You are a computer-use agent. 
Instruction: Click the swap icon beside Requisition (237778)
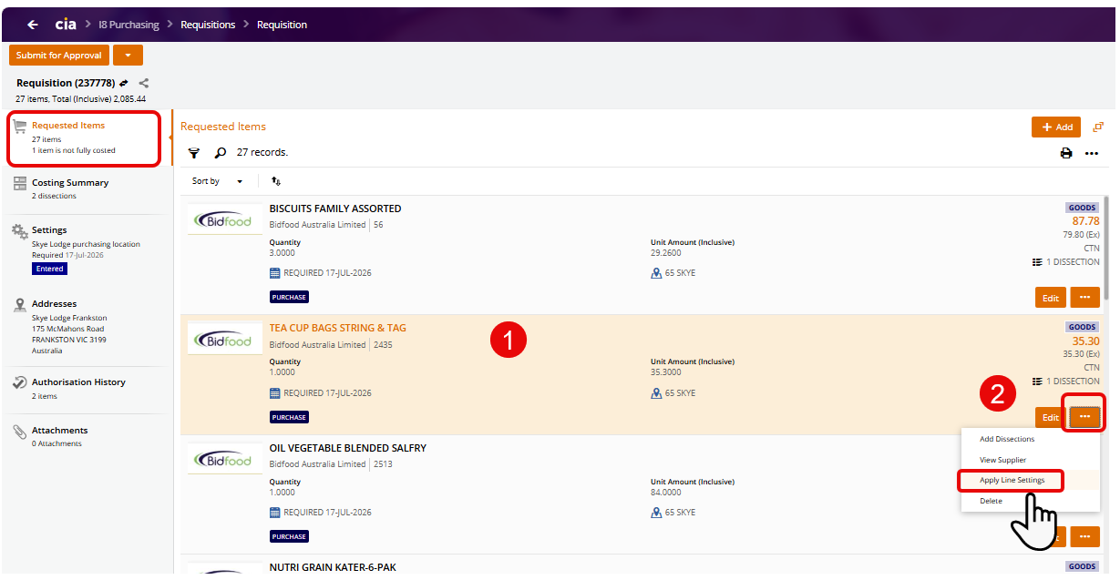(124, 83)
